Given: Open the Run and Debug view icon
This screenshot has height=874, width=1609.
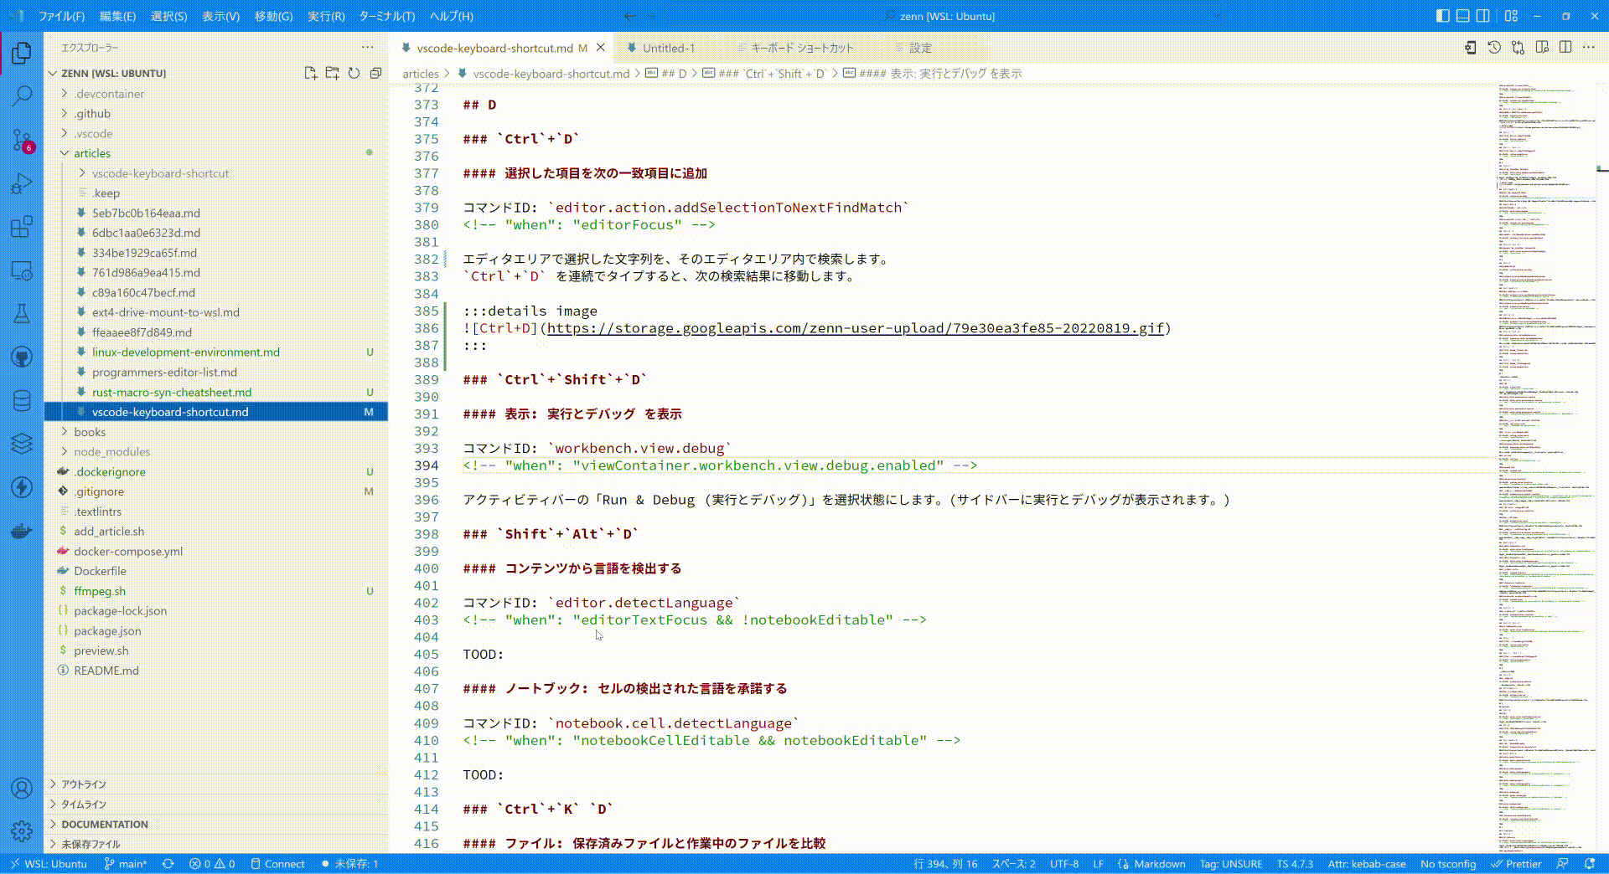Looking at the screenshot, I should tap(22, 183).
